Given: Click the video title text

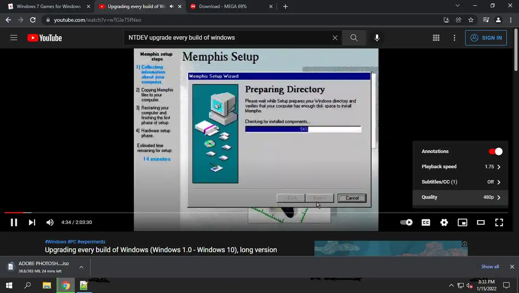Looking at the screenshot, I should tap(161, 250).
